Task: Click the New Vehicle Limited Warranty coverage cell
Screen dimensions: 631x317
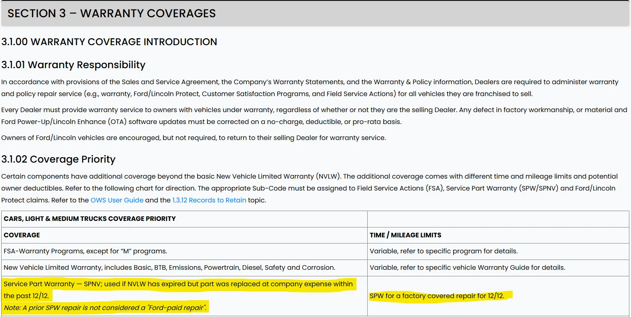Action: click(184, 268)
